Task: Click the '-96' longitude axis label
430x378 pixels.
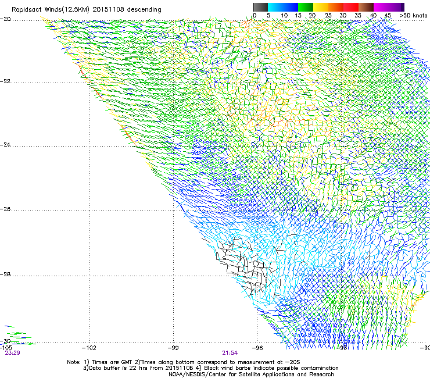Action: (x=257, y=348)
